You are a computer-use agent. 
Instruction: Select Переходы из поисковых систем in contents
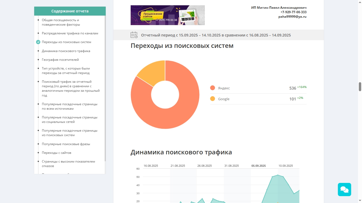click(67, 42)
